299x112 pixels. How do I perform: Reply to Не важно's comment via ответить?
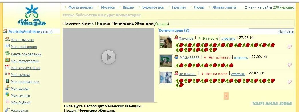coord(238,74)
